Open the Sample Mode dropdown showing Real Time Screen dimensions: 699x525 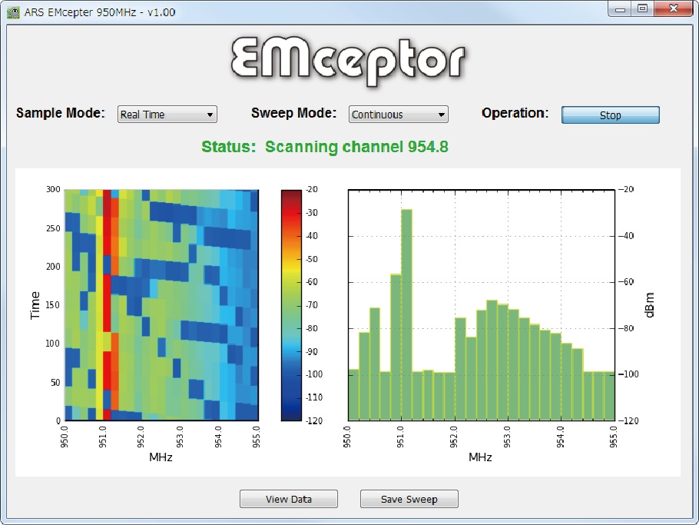click(167, 115)
